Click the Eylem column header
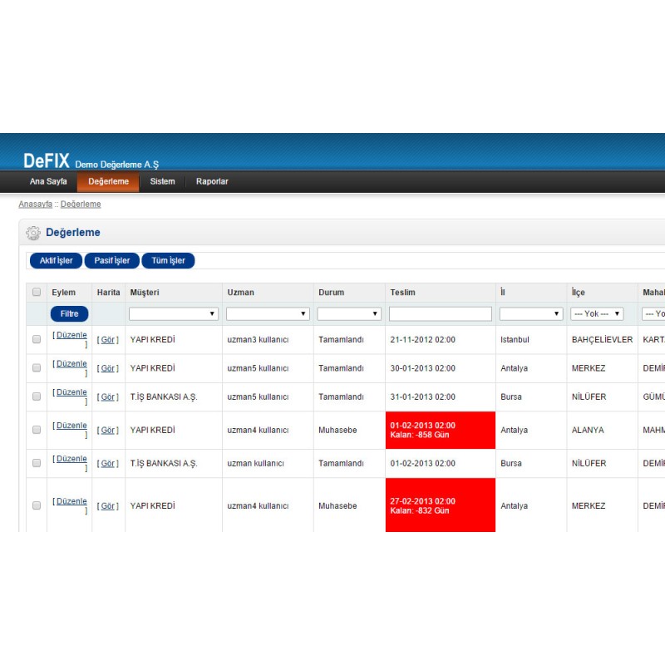 pos(64,293)
